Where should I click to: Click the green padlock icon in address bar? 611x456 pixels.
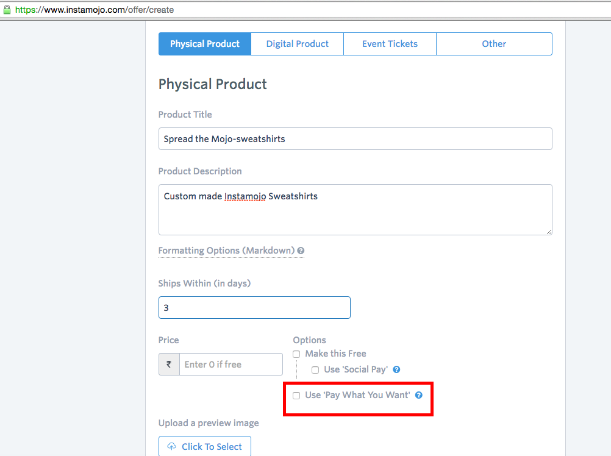(7, 10)
